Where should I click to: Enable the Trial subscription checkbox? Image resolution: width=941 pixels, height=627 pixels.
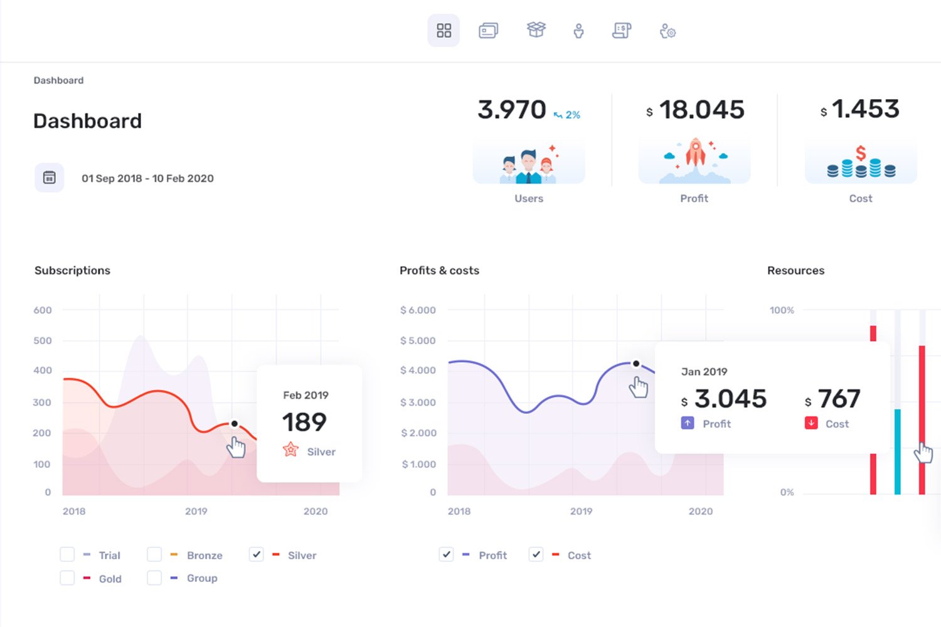click(x=67, y=555)
